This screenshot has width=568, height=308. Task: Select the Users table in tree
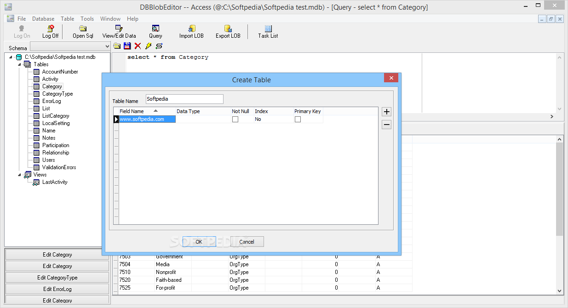[49, 160]
